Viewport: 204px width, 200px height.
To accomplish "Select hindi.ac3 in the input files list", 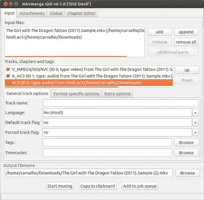I will 75,37.
